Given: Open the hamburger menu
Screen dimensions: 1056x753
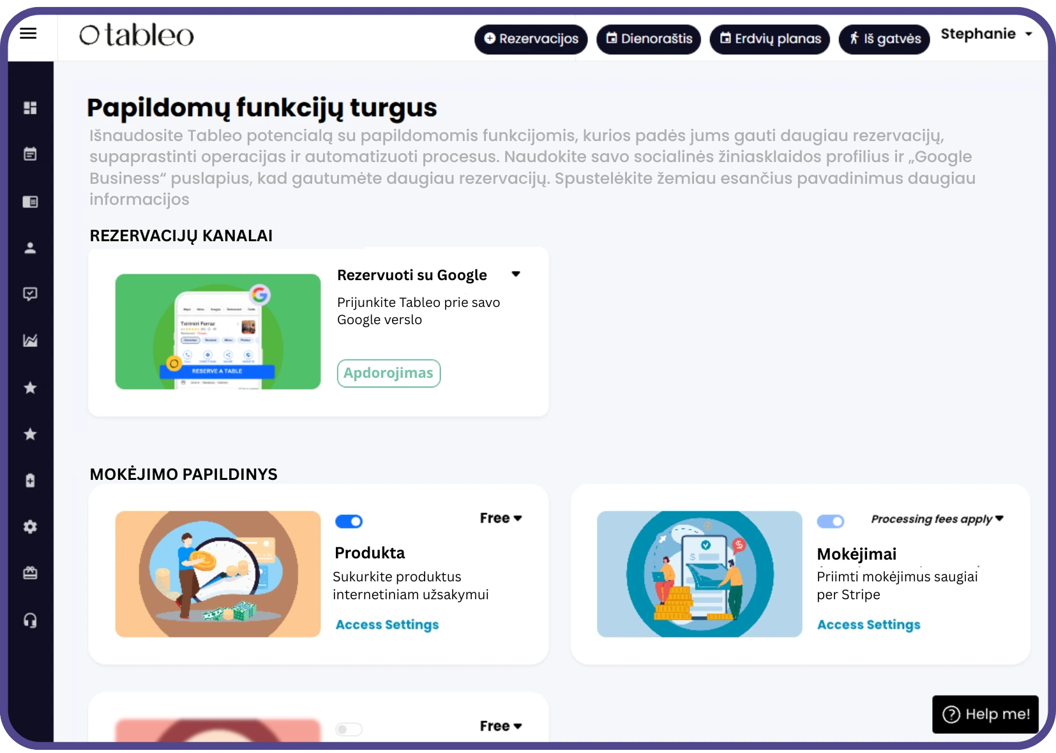Looking at the screenshot, I should click(28, 33).
